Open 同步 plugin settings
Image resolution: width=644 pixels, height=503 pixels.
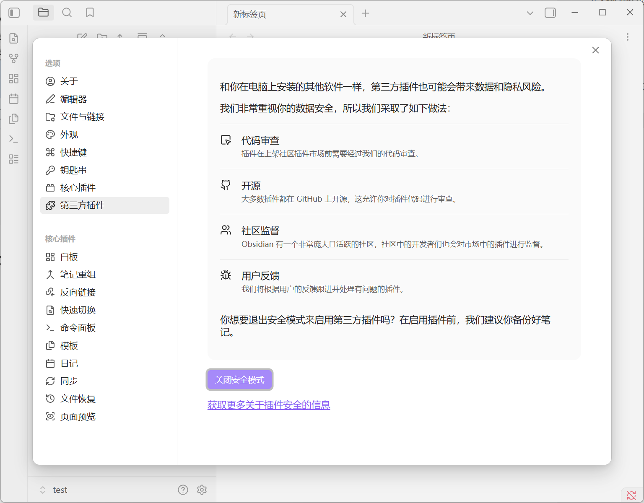coord(105,381)
